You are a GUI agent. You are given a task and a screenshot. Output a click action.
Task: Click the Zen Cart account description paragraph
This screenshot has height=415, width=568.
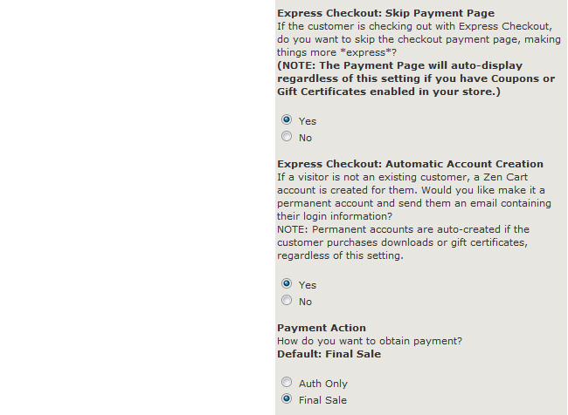point(413,196)
